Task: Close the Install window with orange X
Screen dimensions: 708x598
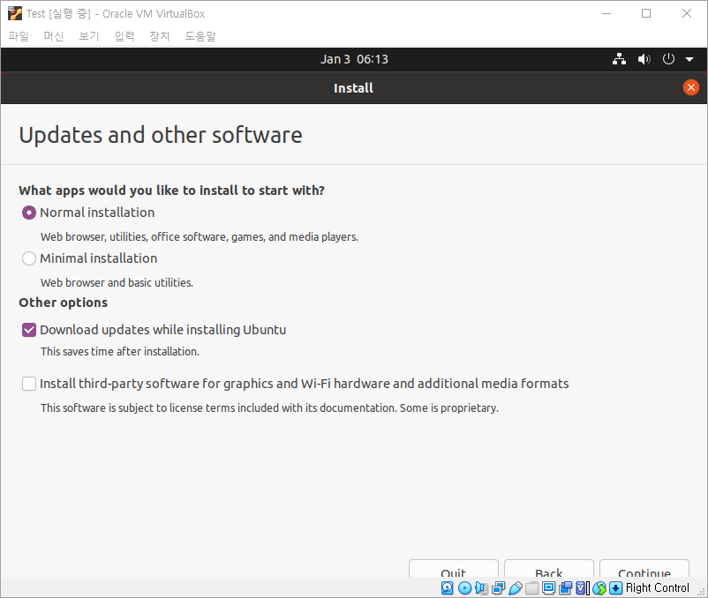Action: (x=691, y=87)
